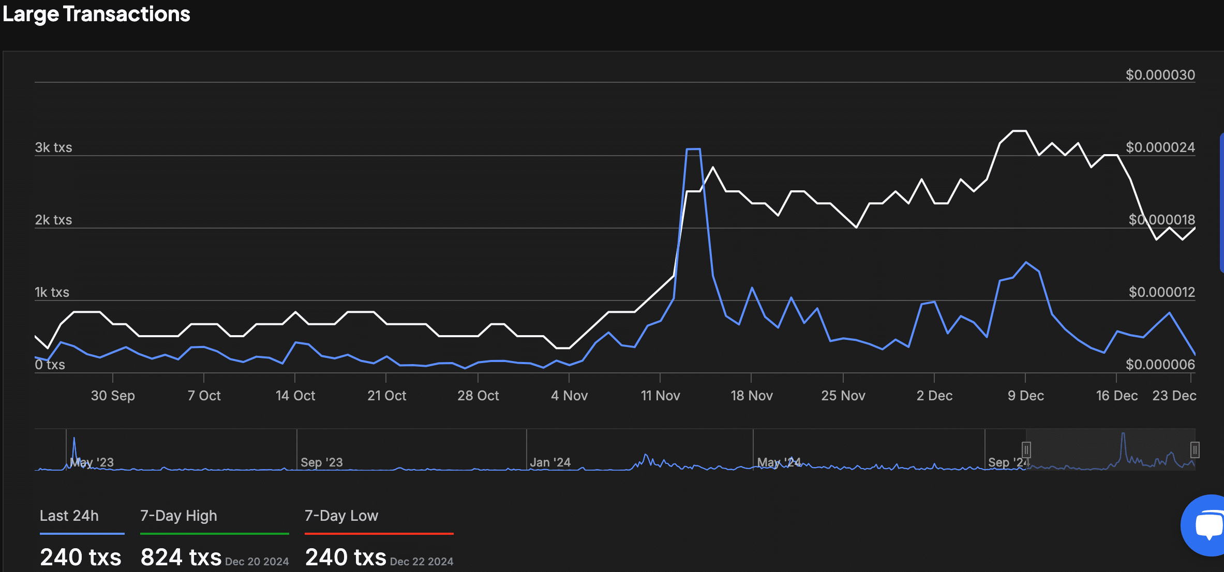
Task: Click the Jan '24 marker in navigator
Action: coord(550,462)
